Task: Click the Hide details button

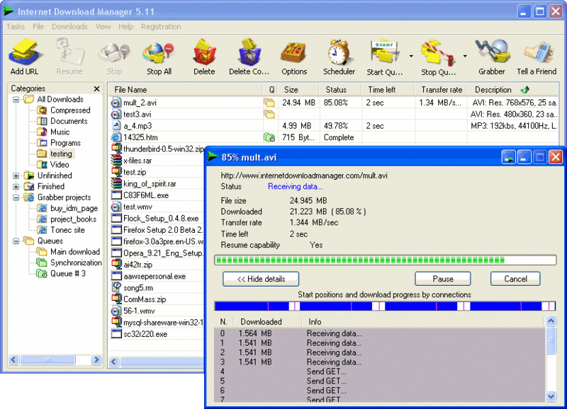Action: coord(261,279)
